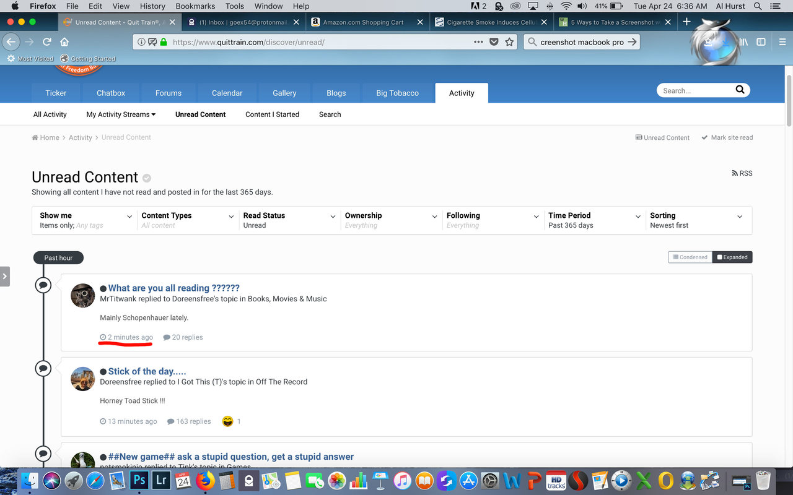Image resolution: width=793 pixels, height=495 pixels.
Task: Open "What are you all reading ??????" topic
Action: 173,288
